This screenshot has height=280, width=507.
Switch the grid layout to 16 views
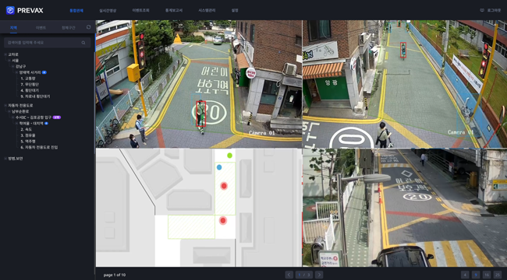486,275
